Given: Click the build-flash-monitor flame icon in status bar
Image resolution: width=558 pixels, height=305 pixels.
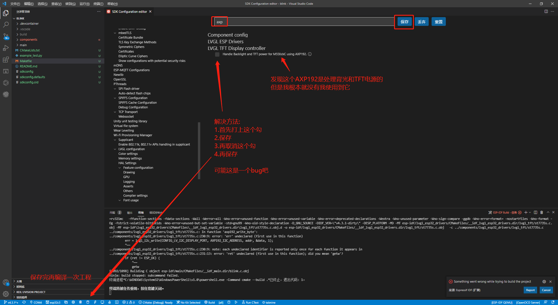Looking at the screenshot, I should pyautogui.click(x=110, y=302).
